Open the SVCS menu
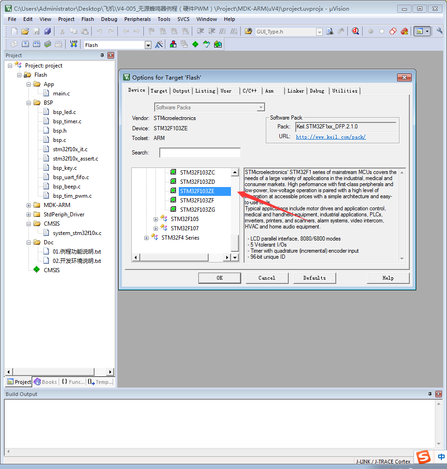This screenshot has width=447, height=469. 183,19
